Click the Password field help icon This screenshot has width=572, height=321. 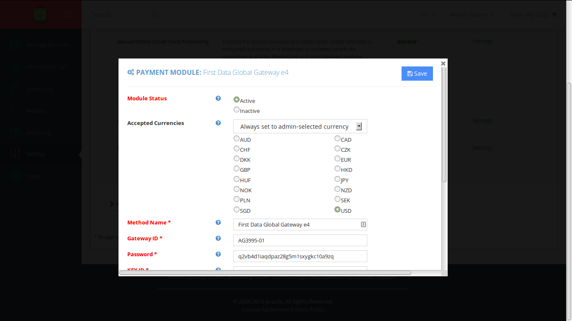(x=218, y=254)
